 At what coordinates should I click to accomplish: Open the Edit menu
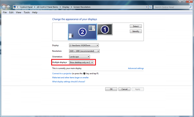[11, 12]
